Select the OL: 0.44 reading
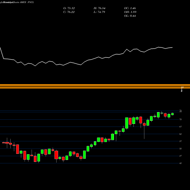The height and width of the screenshot is (190, 190). [x=130, y=16]
